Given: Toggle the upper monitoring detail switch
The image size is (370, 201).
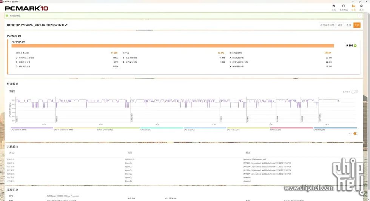Looking at the screenshot, I should [355, 91].
